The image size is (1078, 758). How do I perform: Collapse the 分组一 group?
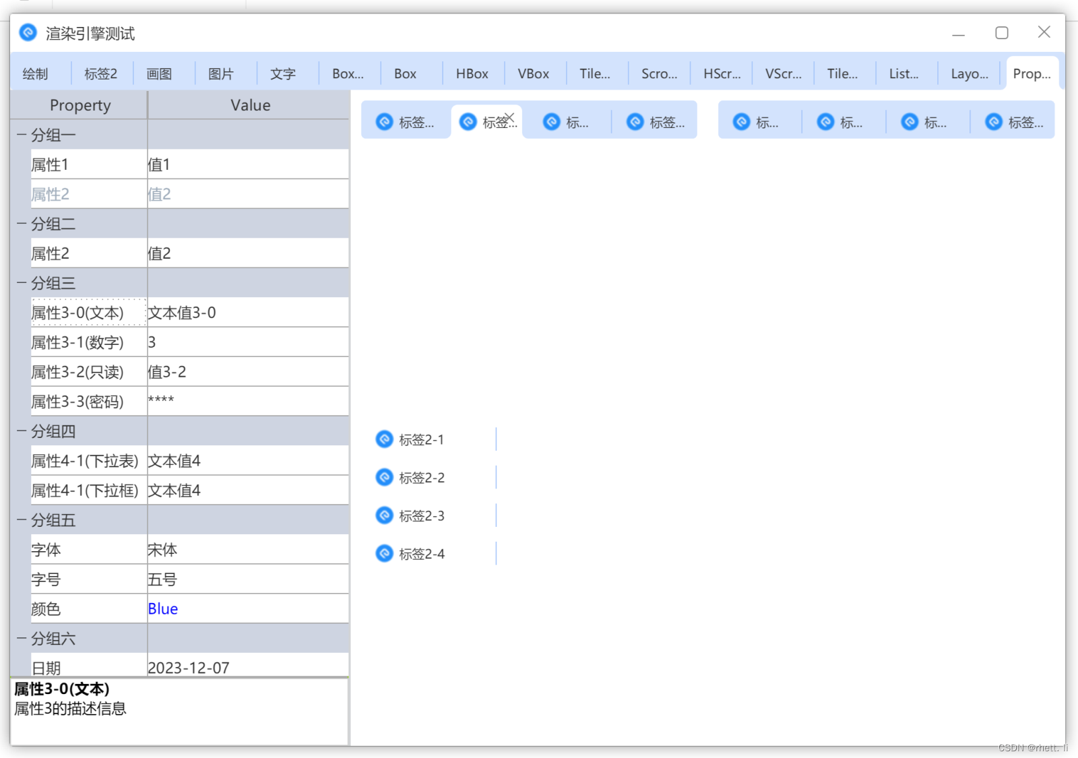pyautogui.click(x=22, y=135)
